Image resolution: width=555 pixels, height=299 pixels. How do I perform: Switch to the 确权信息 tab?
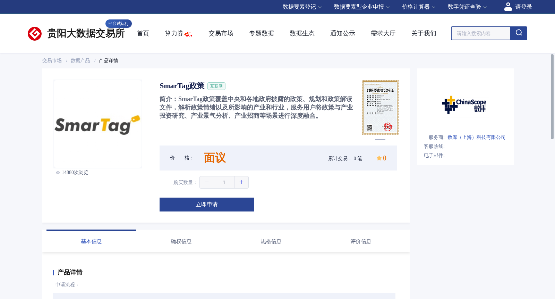click(x=181, y=241)
